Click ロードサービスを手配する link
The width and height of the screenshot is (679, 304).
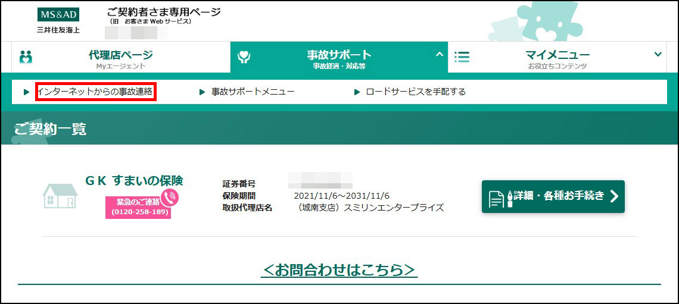click(415, 92)
